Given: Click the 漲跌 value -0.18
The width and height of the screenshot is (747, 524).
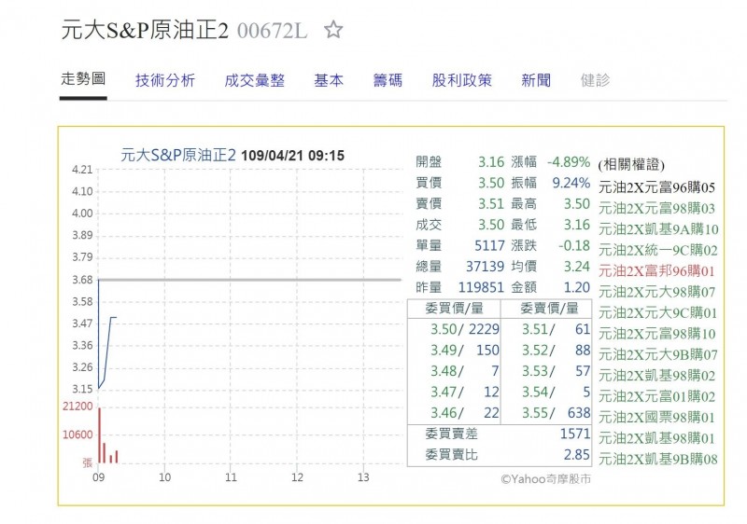Looking at the screenshot, I should 574,246.
